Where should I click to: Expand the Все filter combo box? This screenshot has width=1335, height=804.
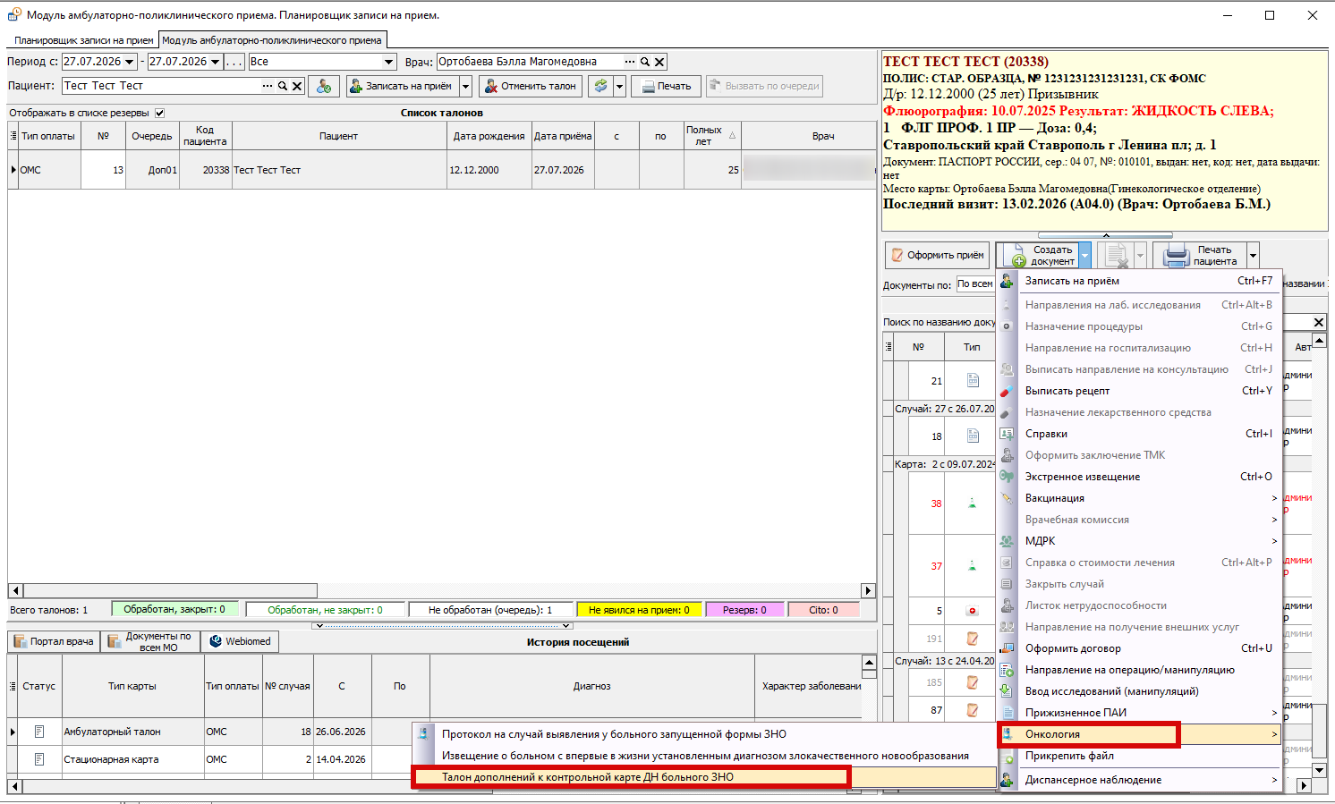[389, 62]
